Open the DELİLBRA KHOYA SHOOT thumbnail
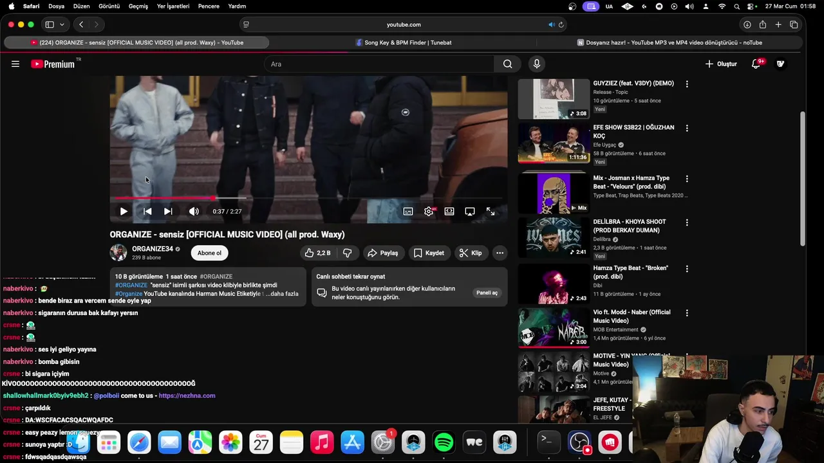Screen dimensions: 824x463 (554, 237)
